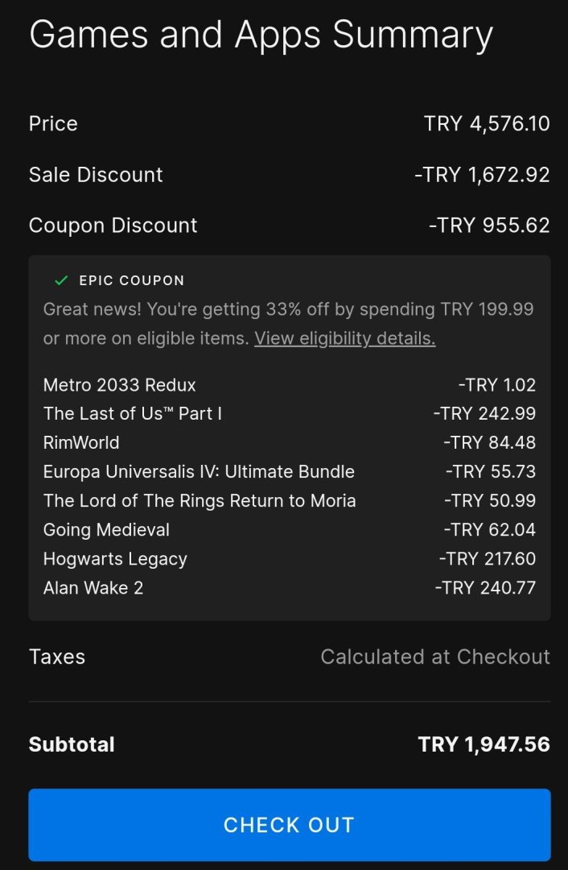Click the Metro 2033 Redux coupon item
The height and width of the screenshot is (870, 568).
tap(119, 385)
